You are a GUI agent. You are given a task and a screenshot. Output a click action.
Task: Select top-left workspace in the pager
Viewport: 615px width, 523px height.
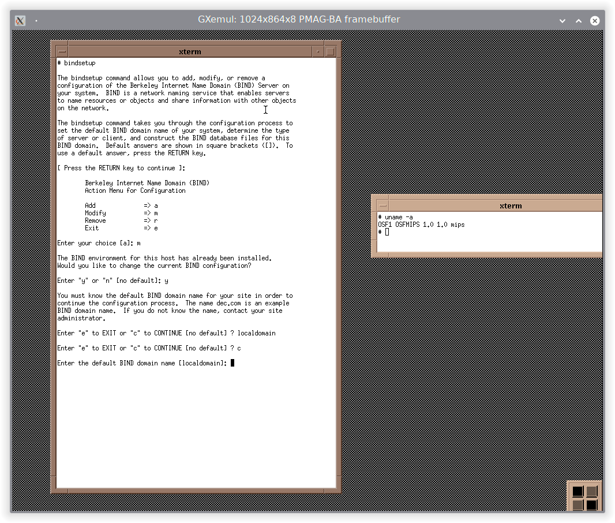tap(577, 491)
